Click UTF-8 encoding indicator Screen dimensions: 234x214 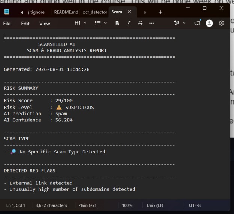coord(195,205)
